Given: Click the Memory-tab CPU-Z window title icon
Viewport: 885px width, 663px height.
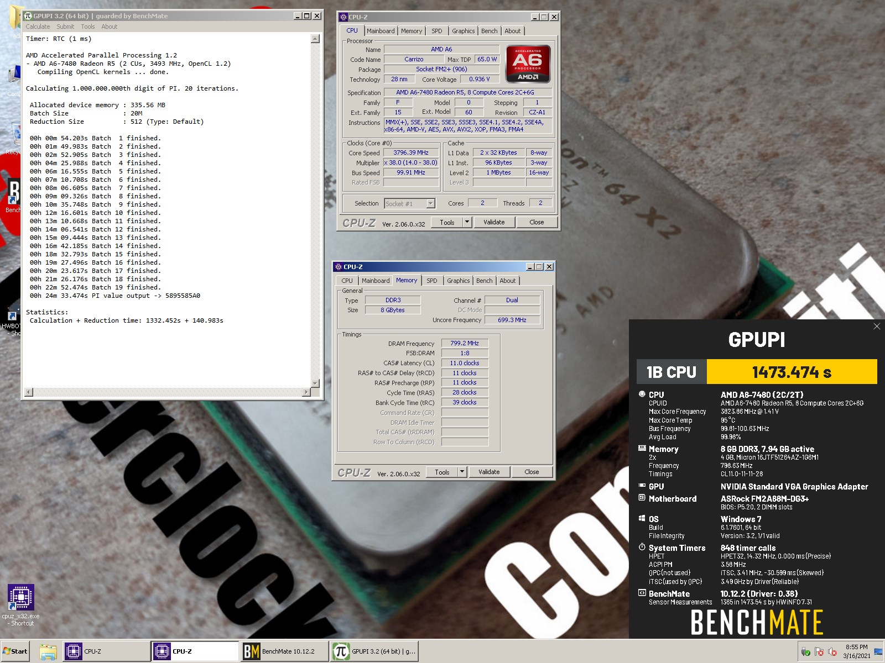Looking at the screenshot, I should tap(339, 267).
